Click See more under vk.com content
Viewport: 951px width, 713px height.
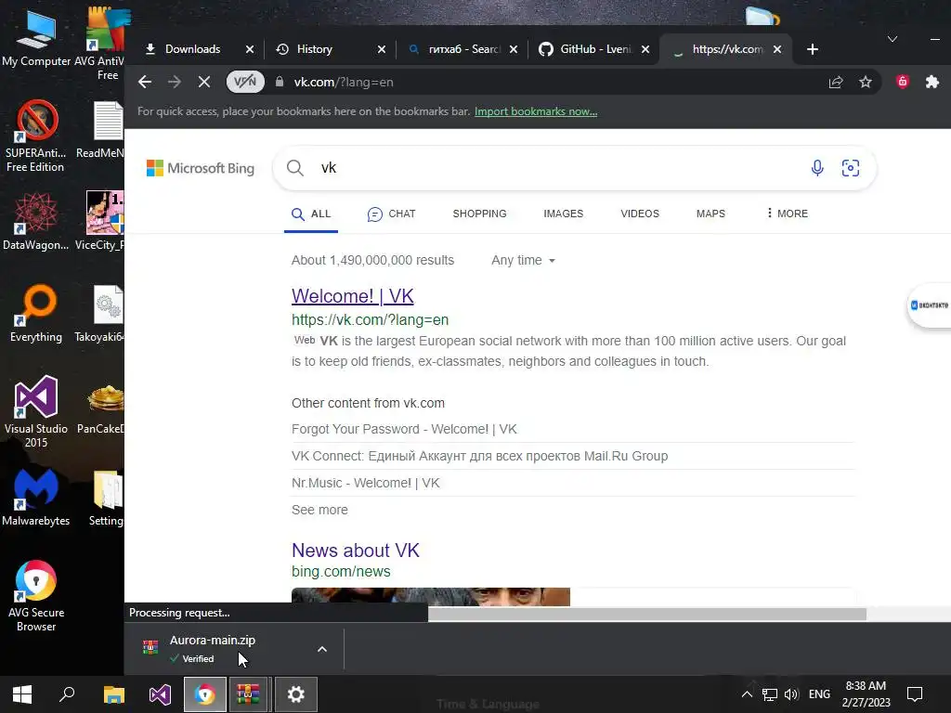click(319, 510)
